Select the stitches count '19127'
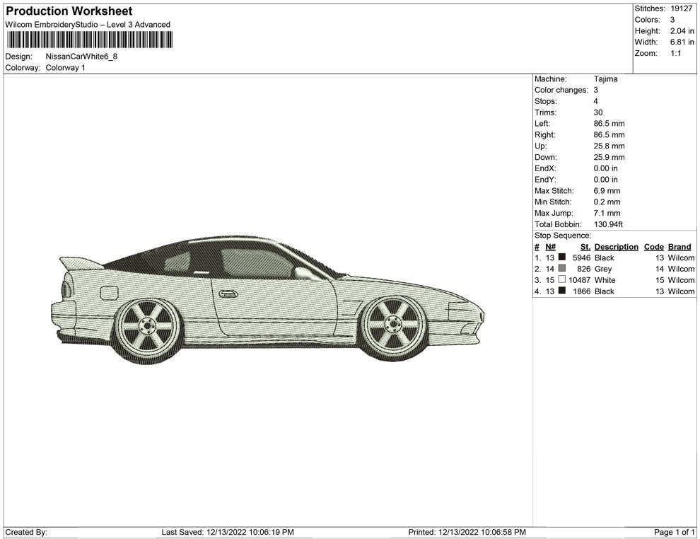The image size is (700, 539). (681, 8)
